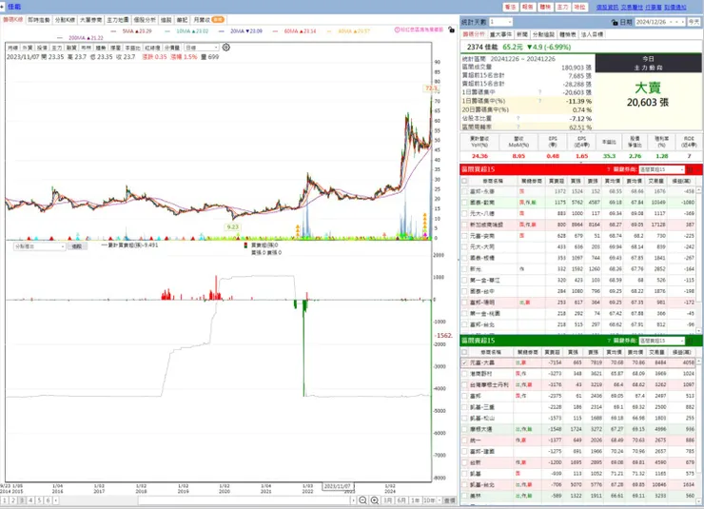This screenshot has height=509, width=704.
Task: Switch to the 重大事件 tab
Action: 501,34
